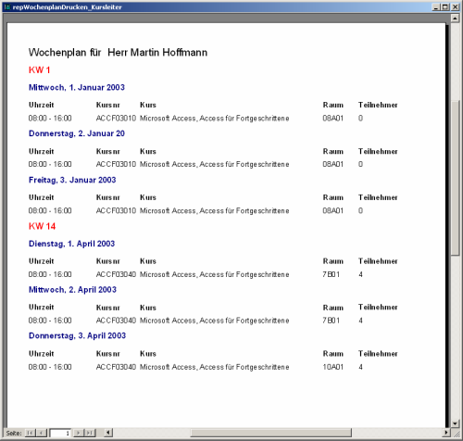Viewport: 463px width, 441px height.
Task: Click the 'Mittwoch, 1. Januar 2003' heading
Action: (77, 87)
